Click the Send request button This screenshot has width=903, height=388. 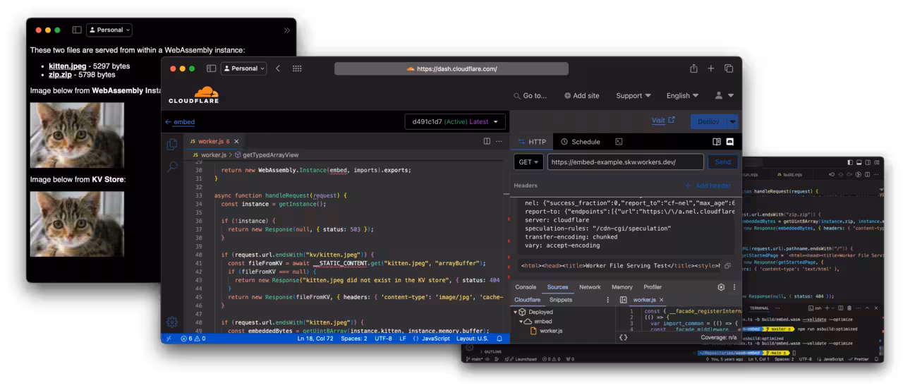click(723, 162)
